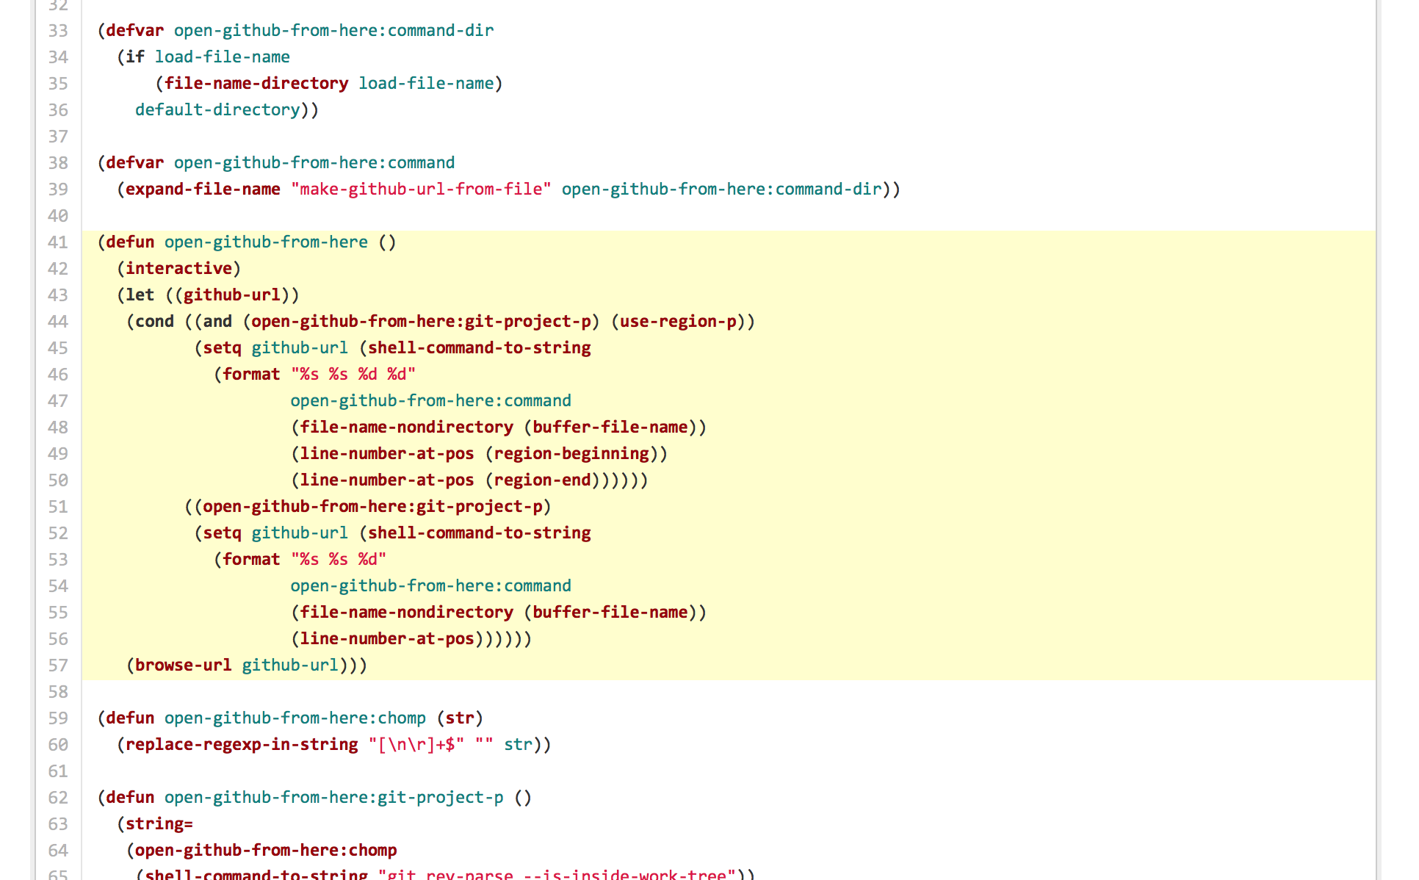Viewport: 1419px width, 880px height.
Task: Click line number 51
Action: pyautogui.click(x=58, y=507)
